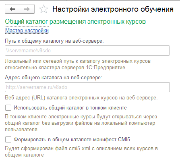
Task: Select label Путь к общему каталогу на веб-сервере
Action: [x=54, y=41]
